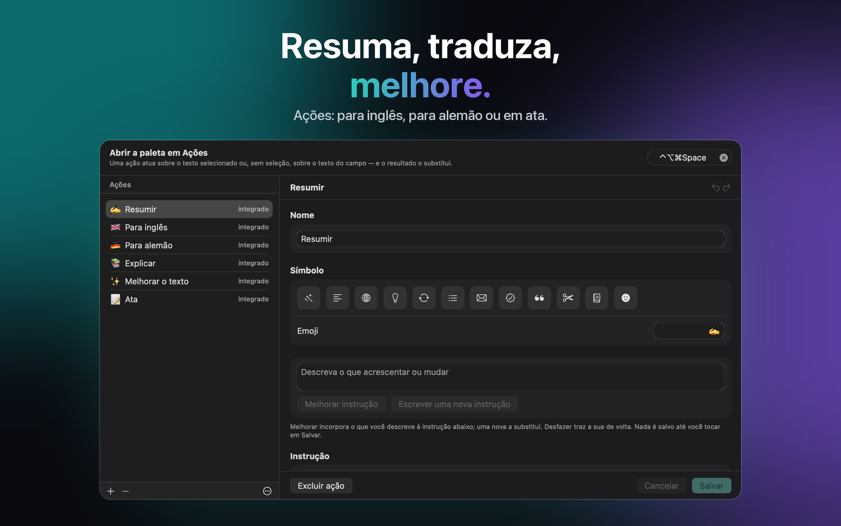The height and width of the screenshot is (526, 841).
Task: Choose the scissors symbol
Action: [x=568, y=298]
